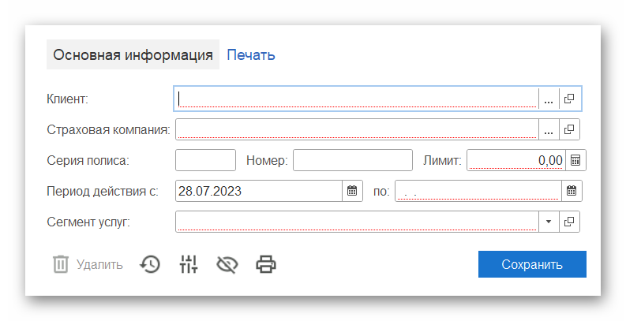Screen dimensions: 626x321
Task: Switch to the Печать tab
Action: tap(251, 54)
